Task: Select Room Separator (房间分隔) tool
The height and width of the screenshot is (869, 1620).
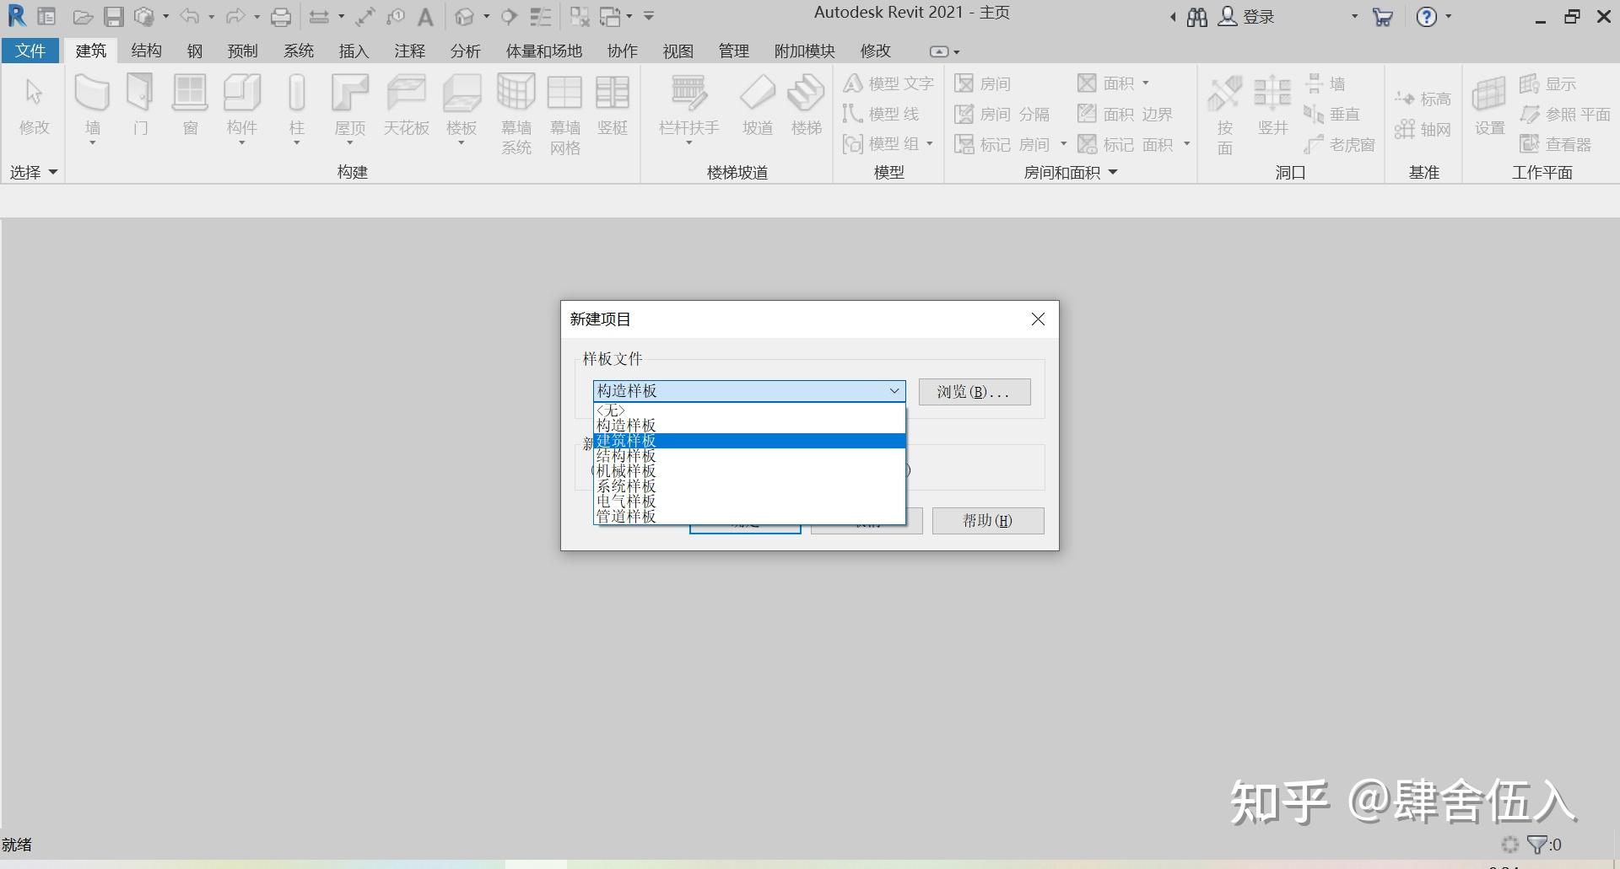Action: (x=1002, y=114)
